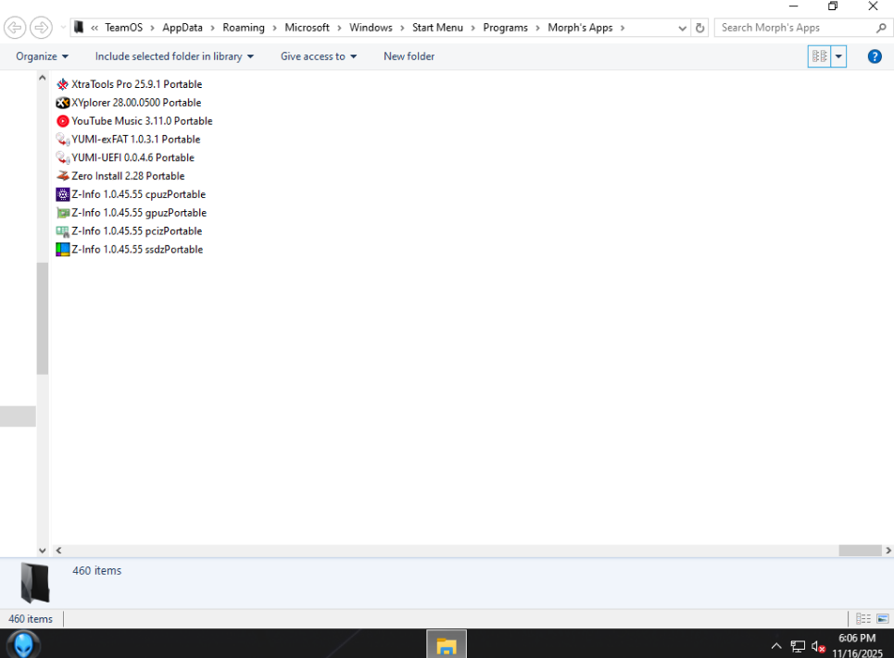Select the Z-Info pcizPortable icon

click(63, 230)
